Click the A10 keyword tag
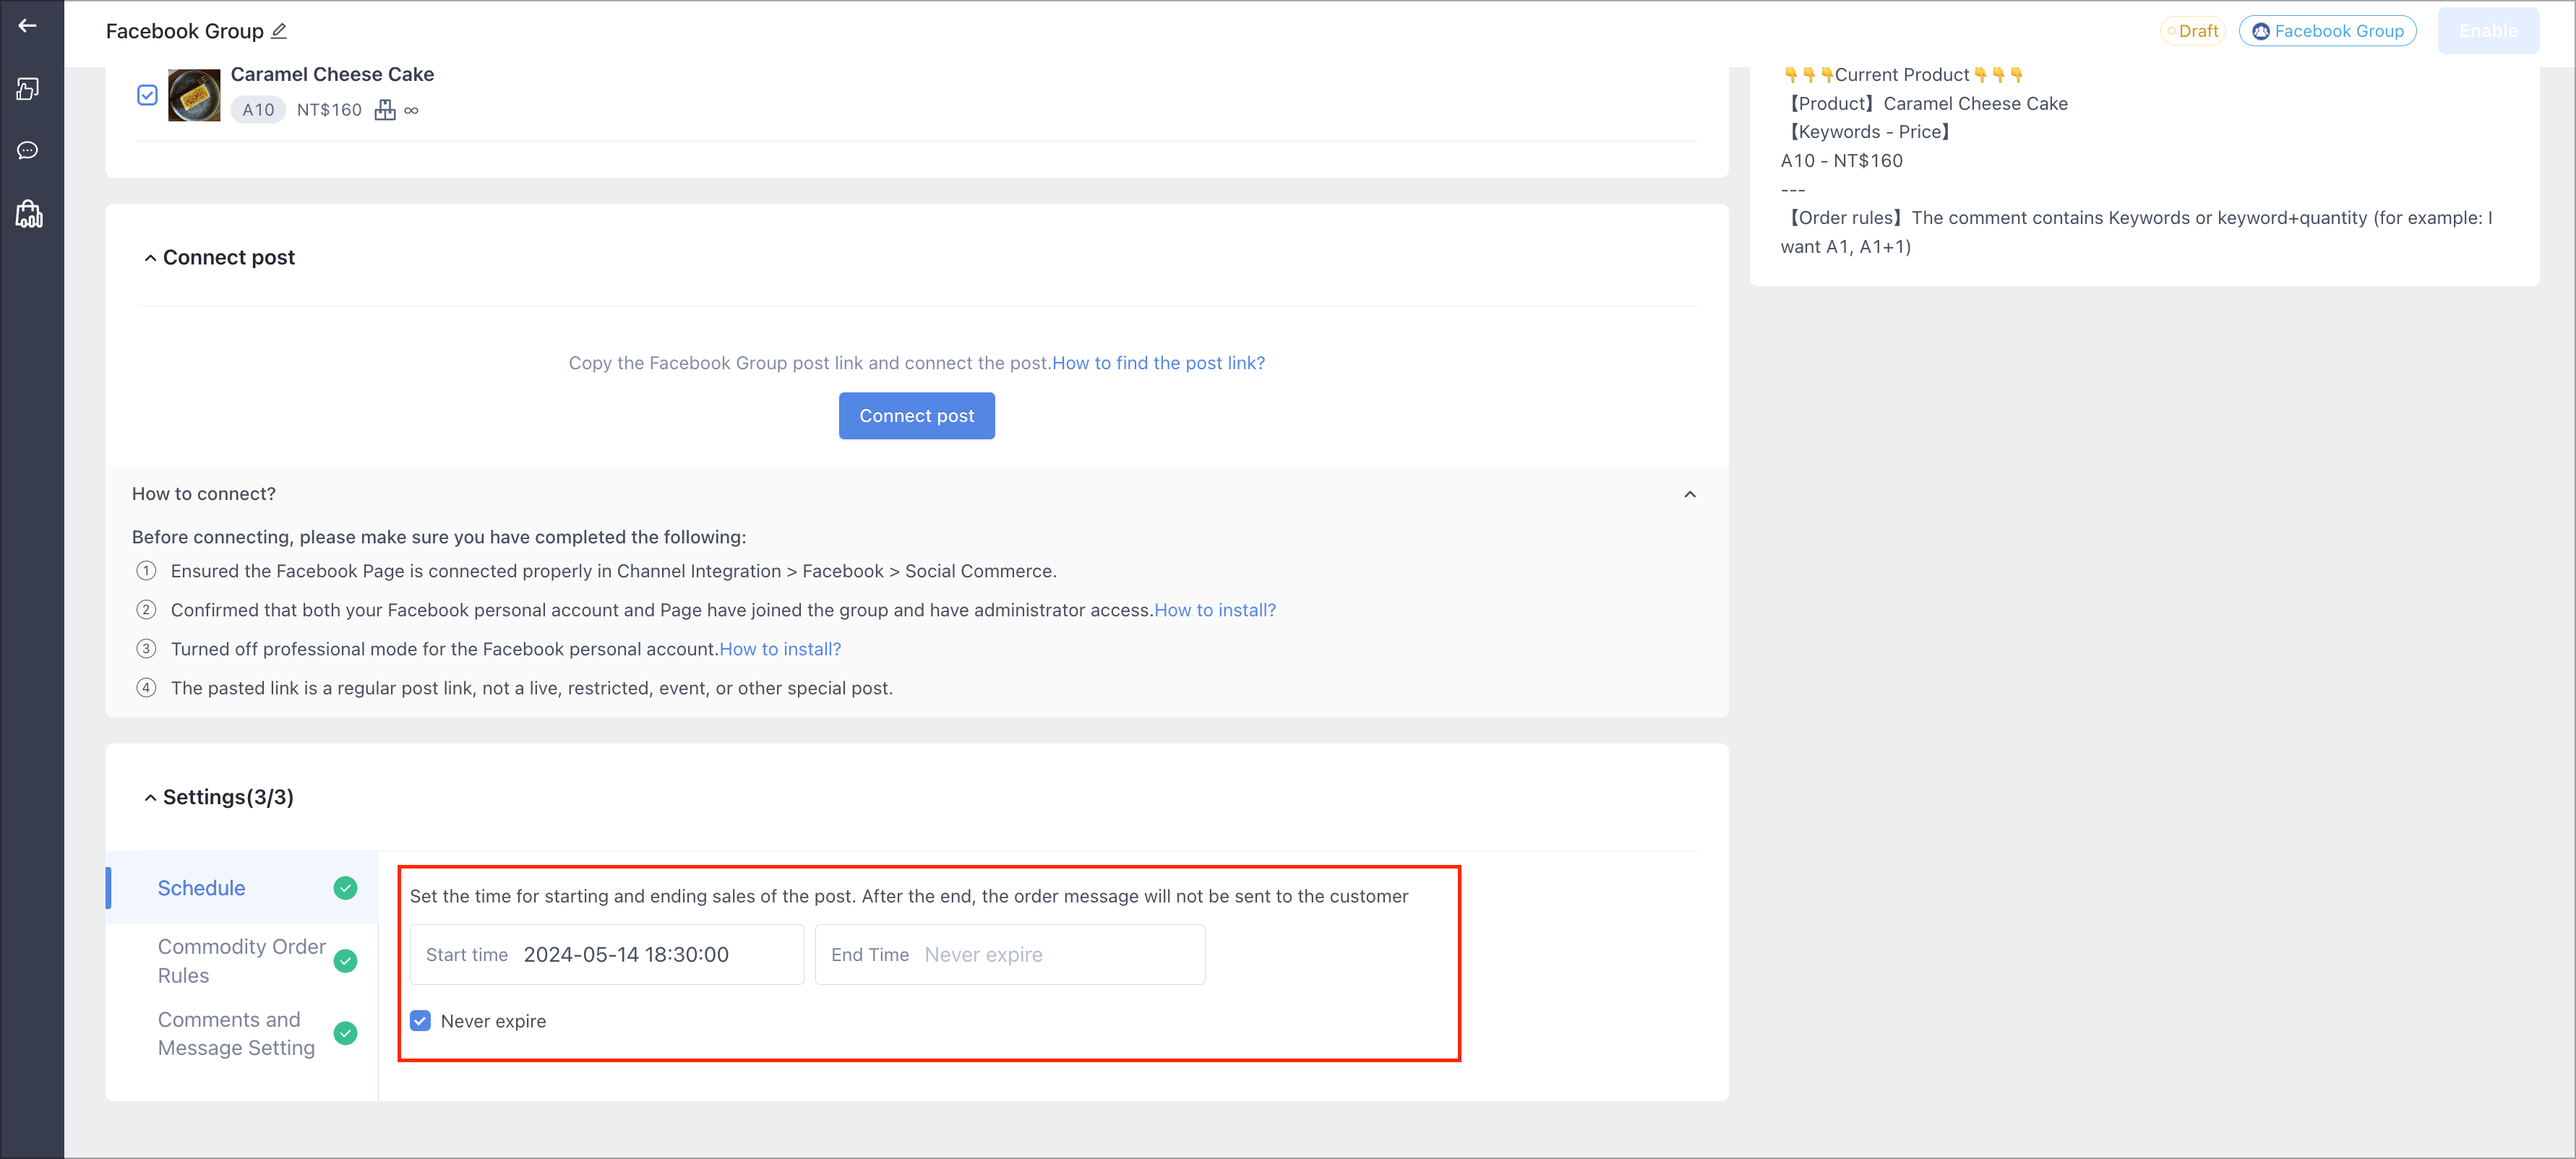The height and width of the screenshot is (1159, 2576). 258,110
